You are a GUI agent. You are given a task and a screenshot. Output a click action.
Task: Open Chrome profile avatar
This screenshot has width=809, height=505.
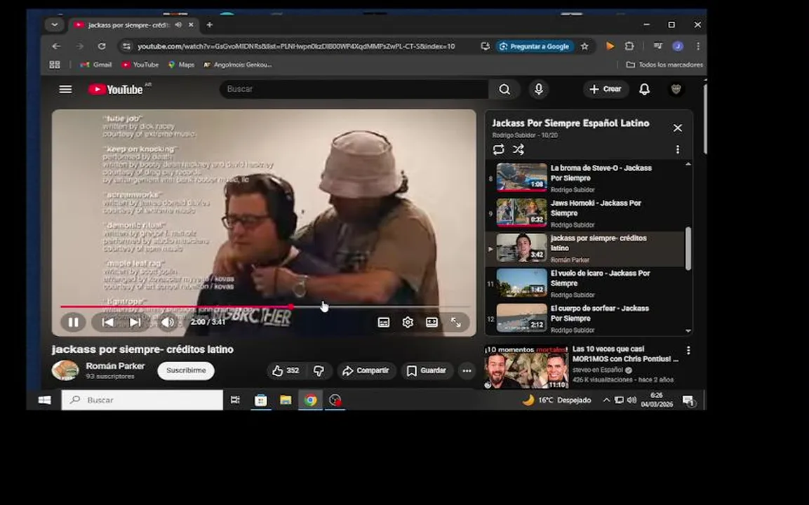[x=677, y=46]
